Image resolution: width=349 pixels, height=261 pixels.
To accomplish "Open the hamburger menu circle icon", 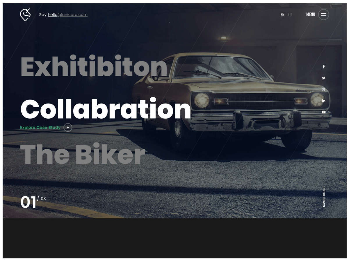I will point(323,14).
